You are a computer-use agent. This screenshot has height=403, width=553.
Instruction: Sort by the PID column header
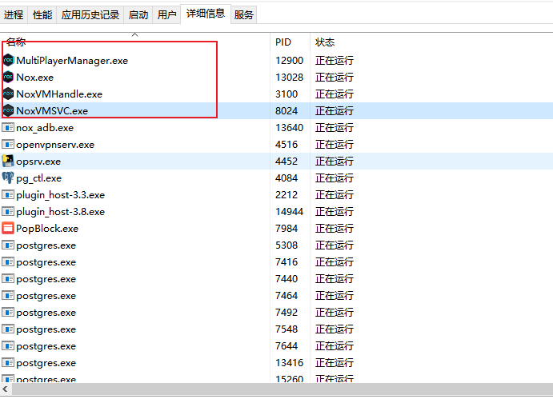point(291,42)
